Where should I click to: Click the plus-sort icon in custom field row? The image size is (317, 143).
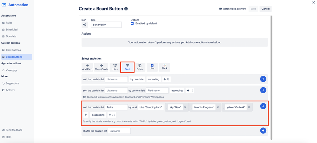click(x=190, y=90)
